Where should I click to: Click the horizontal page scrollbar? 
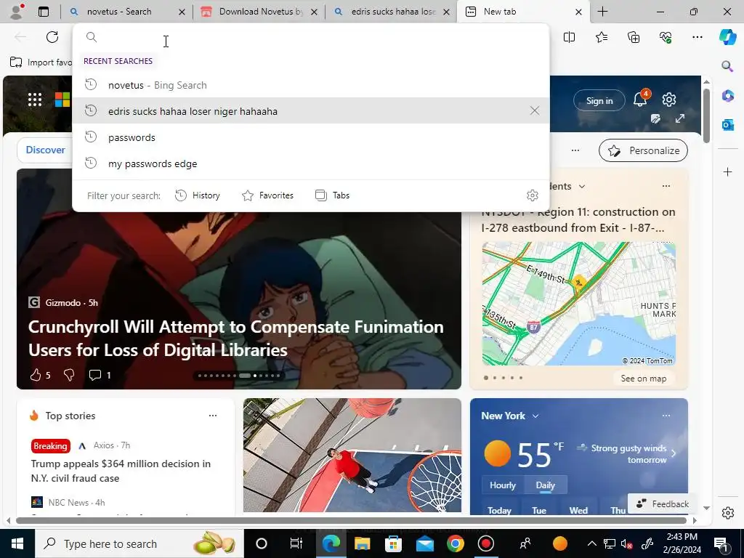coord(351,520)
